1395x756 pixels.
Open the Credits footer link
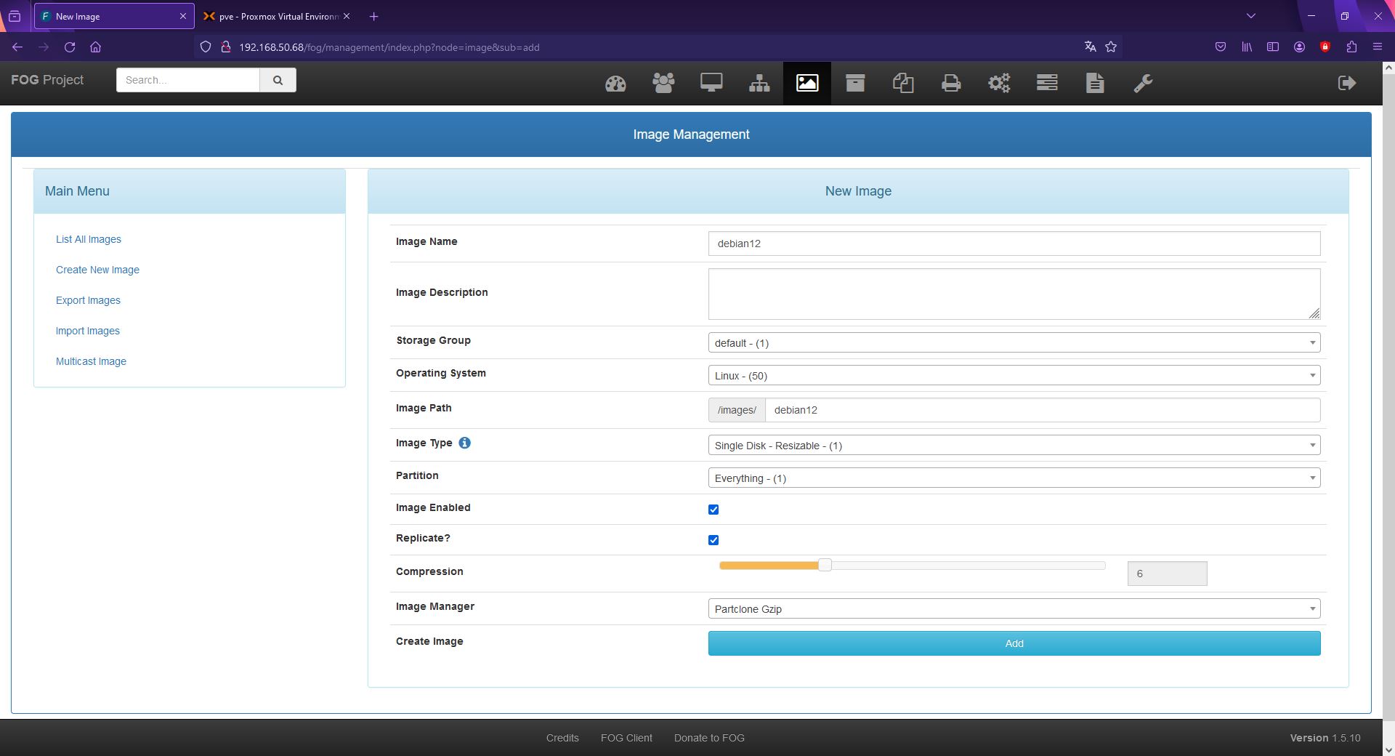pyautogui.click(x=562, y=738)
